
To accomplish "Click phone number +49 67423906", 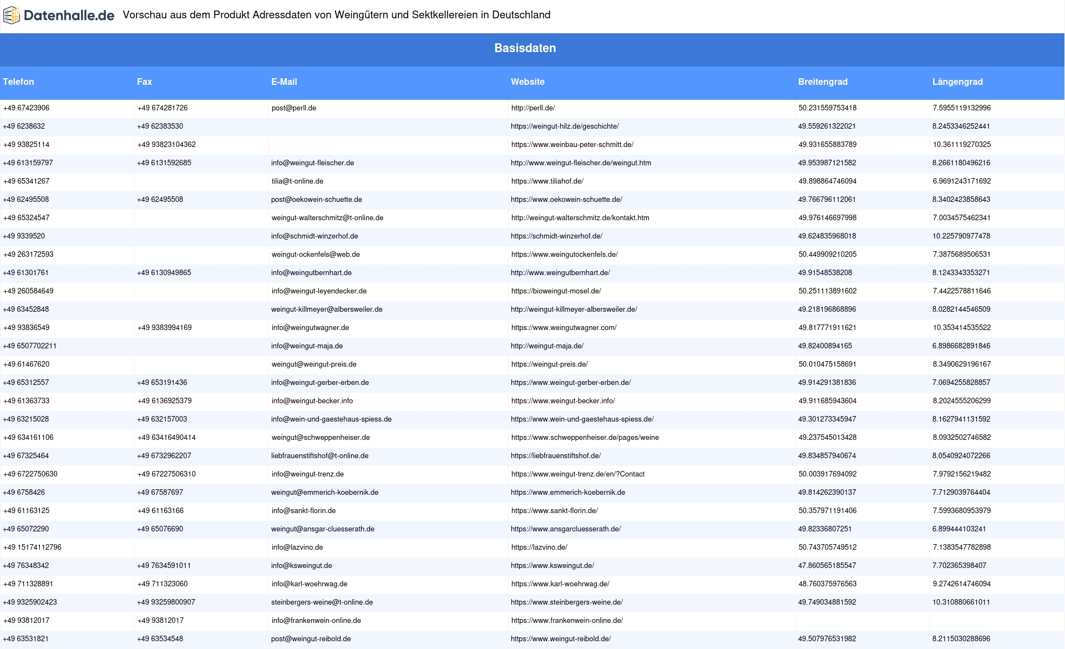I will 26,108.
